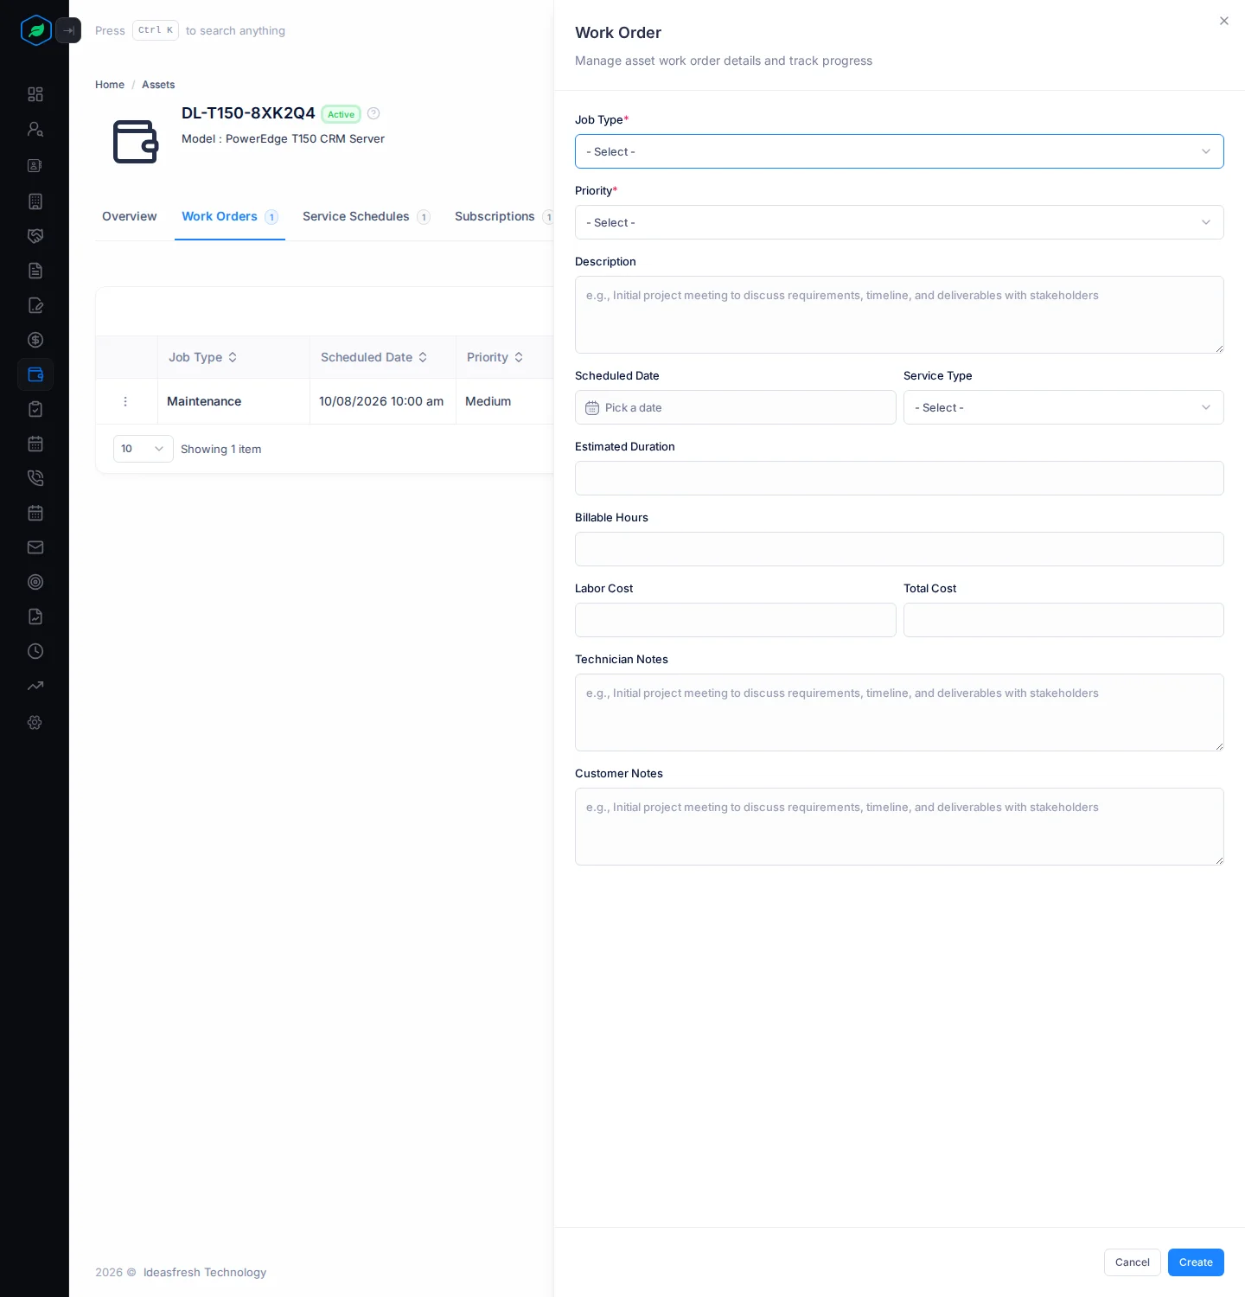The width and height of the screenshot is (1245, 1297).
Task: Open the Subscriptions tab
Action: pyautogui.click(x=505, y=216)
